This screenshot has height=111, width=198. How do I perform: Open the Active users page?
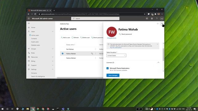click(x=35, y=35)
